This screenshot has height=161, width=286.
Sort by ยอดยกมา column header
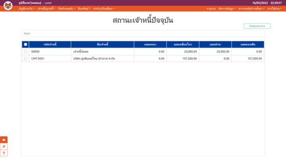[150, 45]
